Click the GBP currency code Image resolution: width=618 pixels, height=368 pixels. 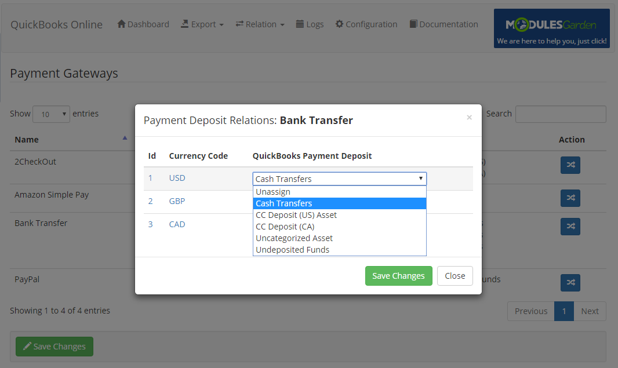pyautogui.click(x=177, y=201)
